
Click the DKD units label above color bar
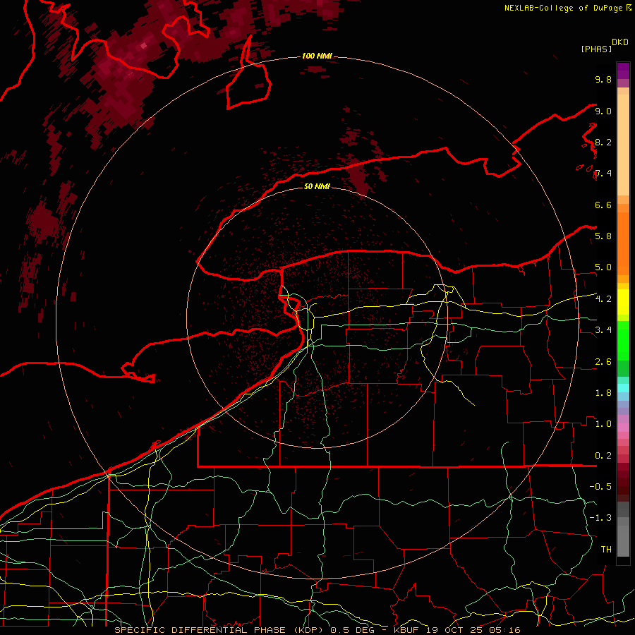tap(620, 42)
